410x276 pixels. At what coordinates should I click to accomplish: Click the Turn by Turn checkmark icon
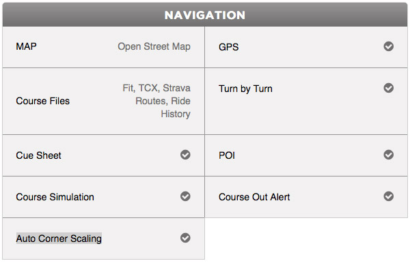pos(389,88)
